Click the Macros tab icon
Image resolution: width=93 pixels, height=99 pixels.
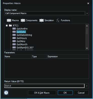click(x=9, y=20)
